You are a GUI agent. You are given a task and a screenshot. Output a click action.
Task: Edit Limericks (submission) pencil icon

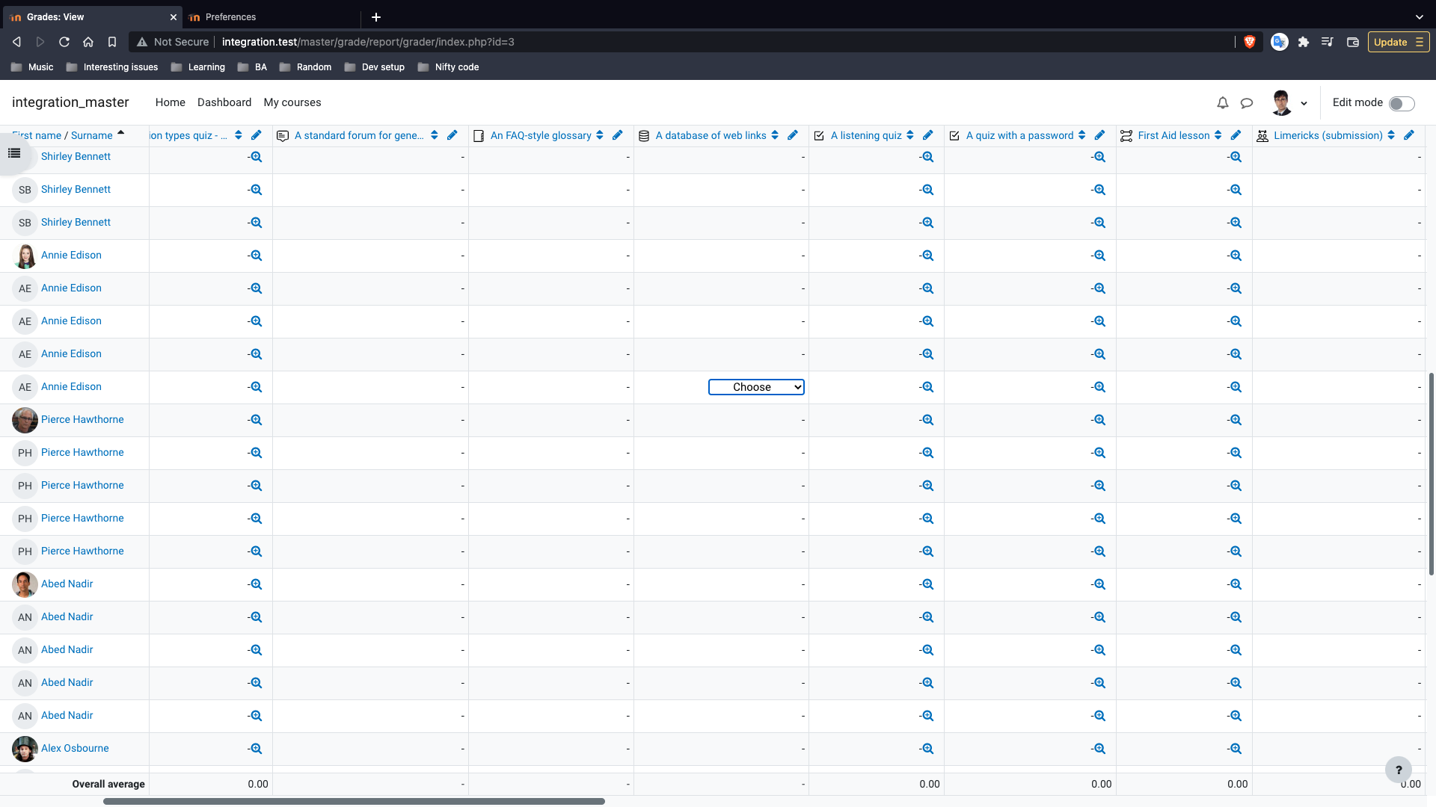1409,135
